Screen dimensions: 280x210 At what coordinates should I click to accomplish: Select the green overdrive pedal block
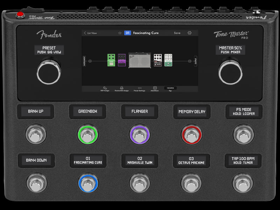click(x=112, y=60)
